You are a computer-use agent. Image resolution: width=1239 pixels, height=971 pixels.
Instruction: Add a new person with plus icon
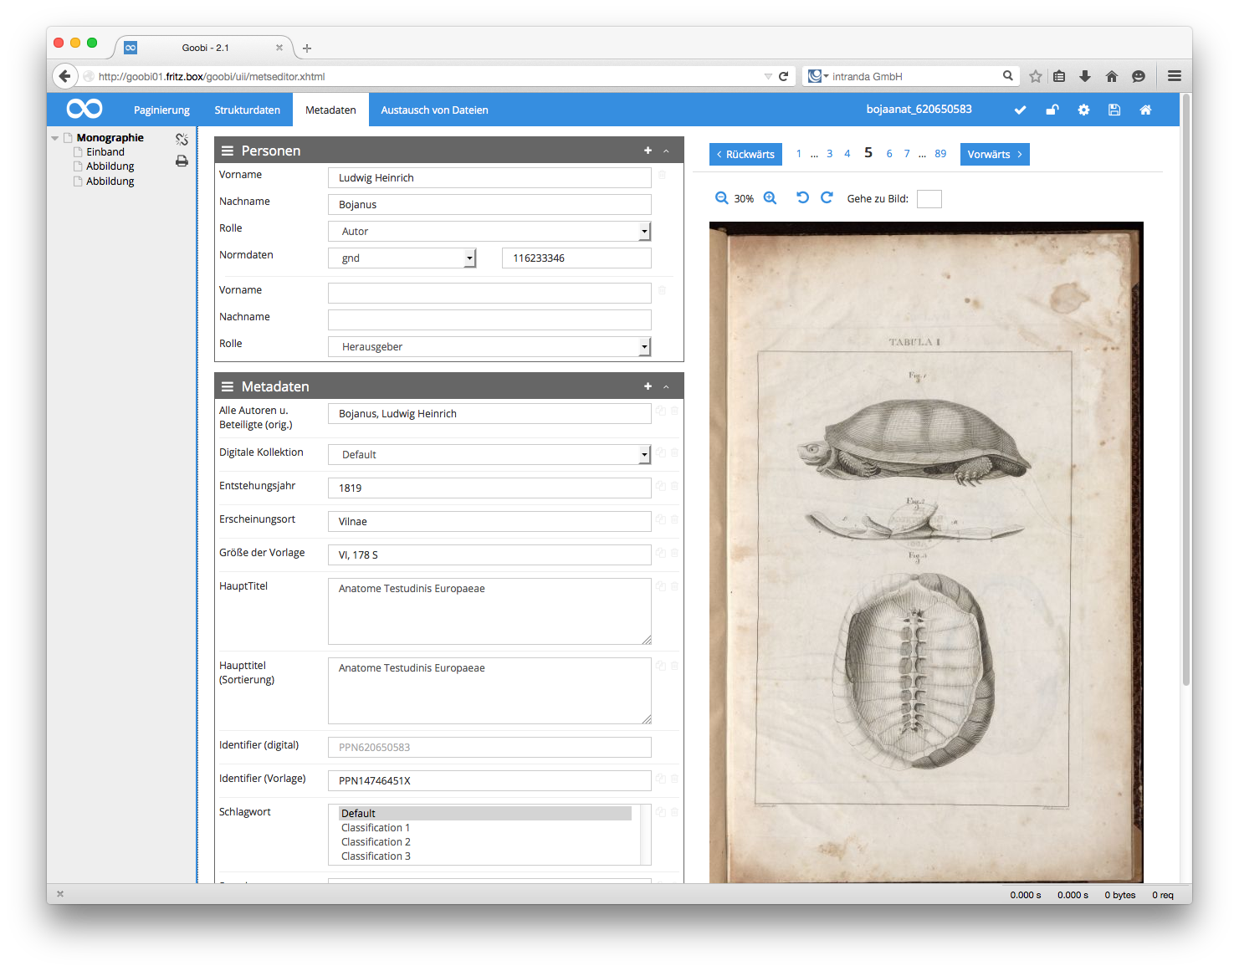[x=648, y=151]
